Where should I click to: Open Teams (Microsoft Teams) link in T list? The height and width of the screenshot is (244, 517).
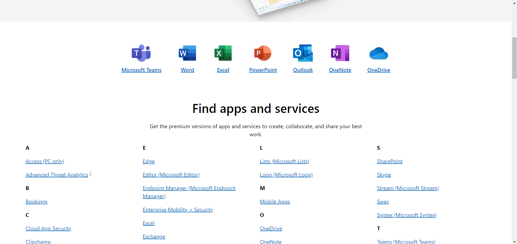coord(406,242)
